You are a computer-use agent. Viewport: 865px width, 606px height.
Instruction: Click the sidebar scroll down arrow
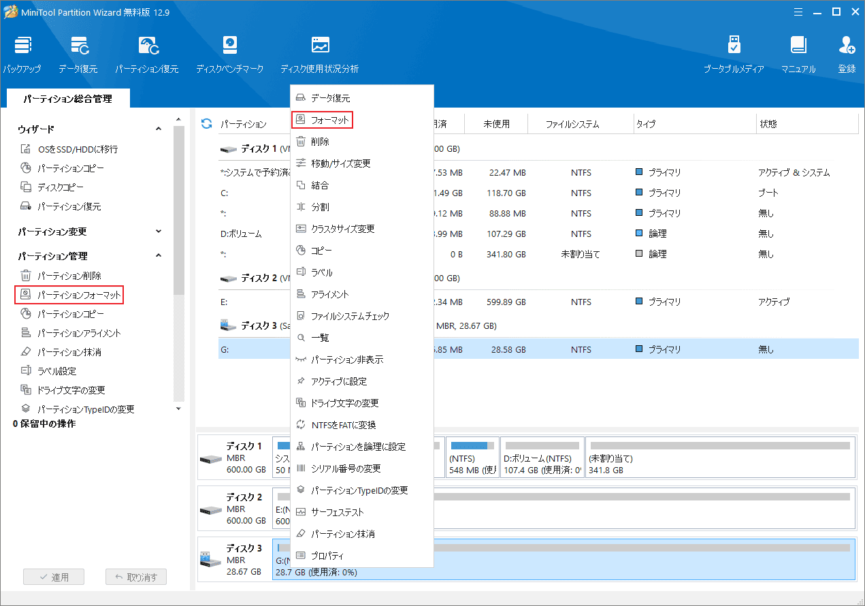(x=179, y=409)
